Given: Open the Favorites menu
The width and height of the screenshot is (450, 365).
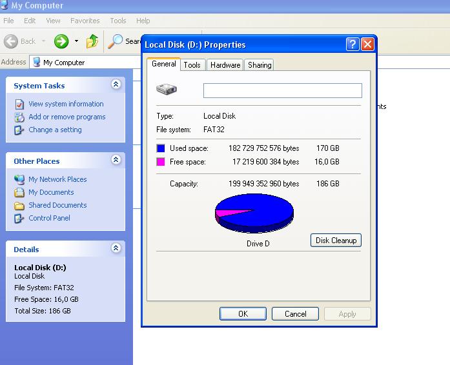Looking at the screenshot, I should 85,21.
